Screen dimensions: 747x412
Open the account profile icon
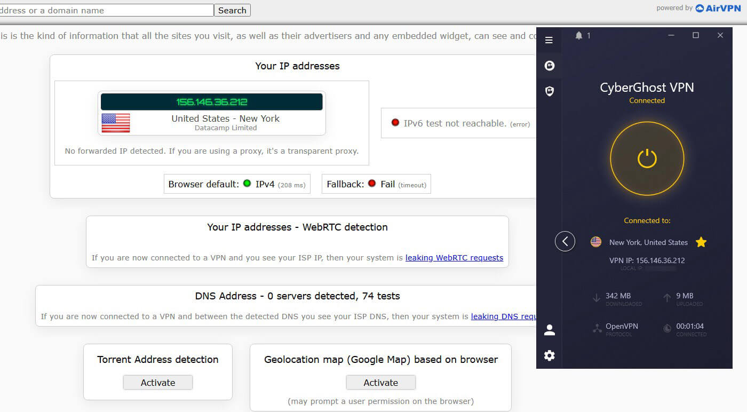549,329
